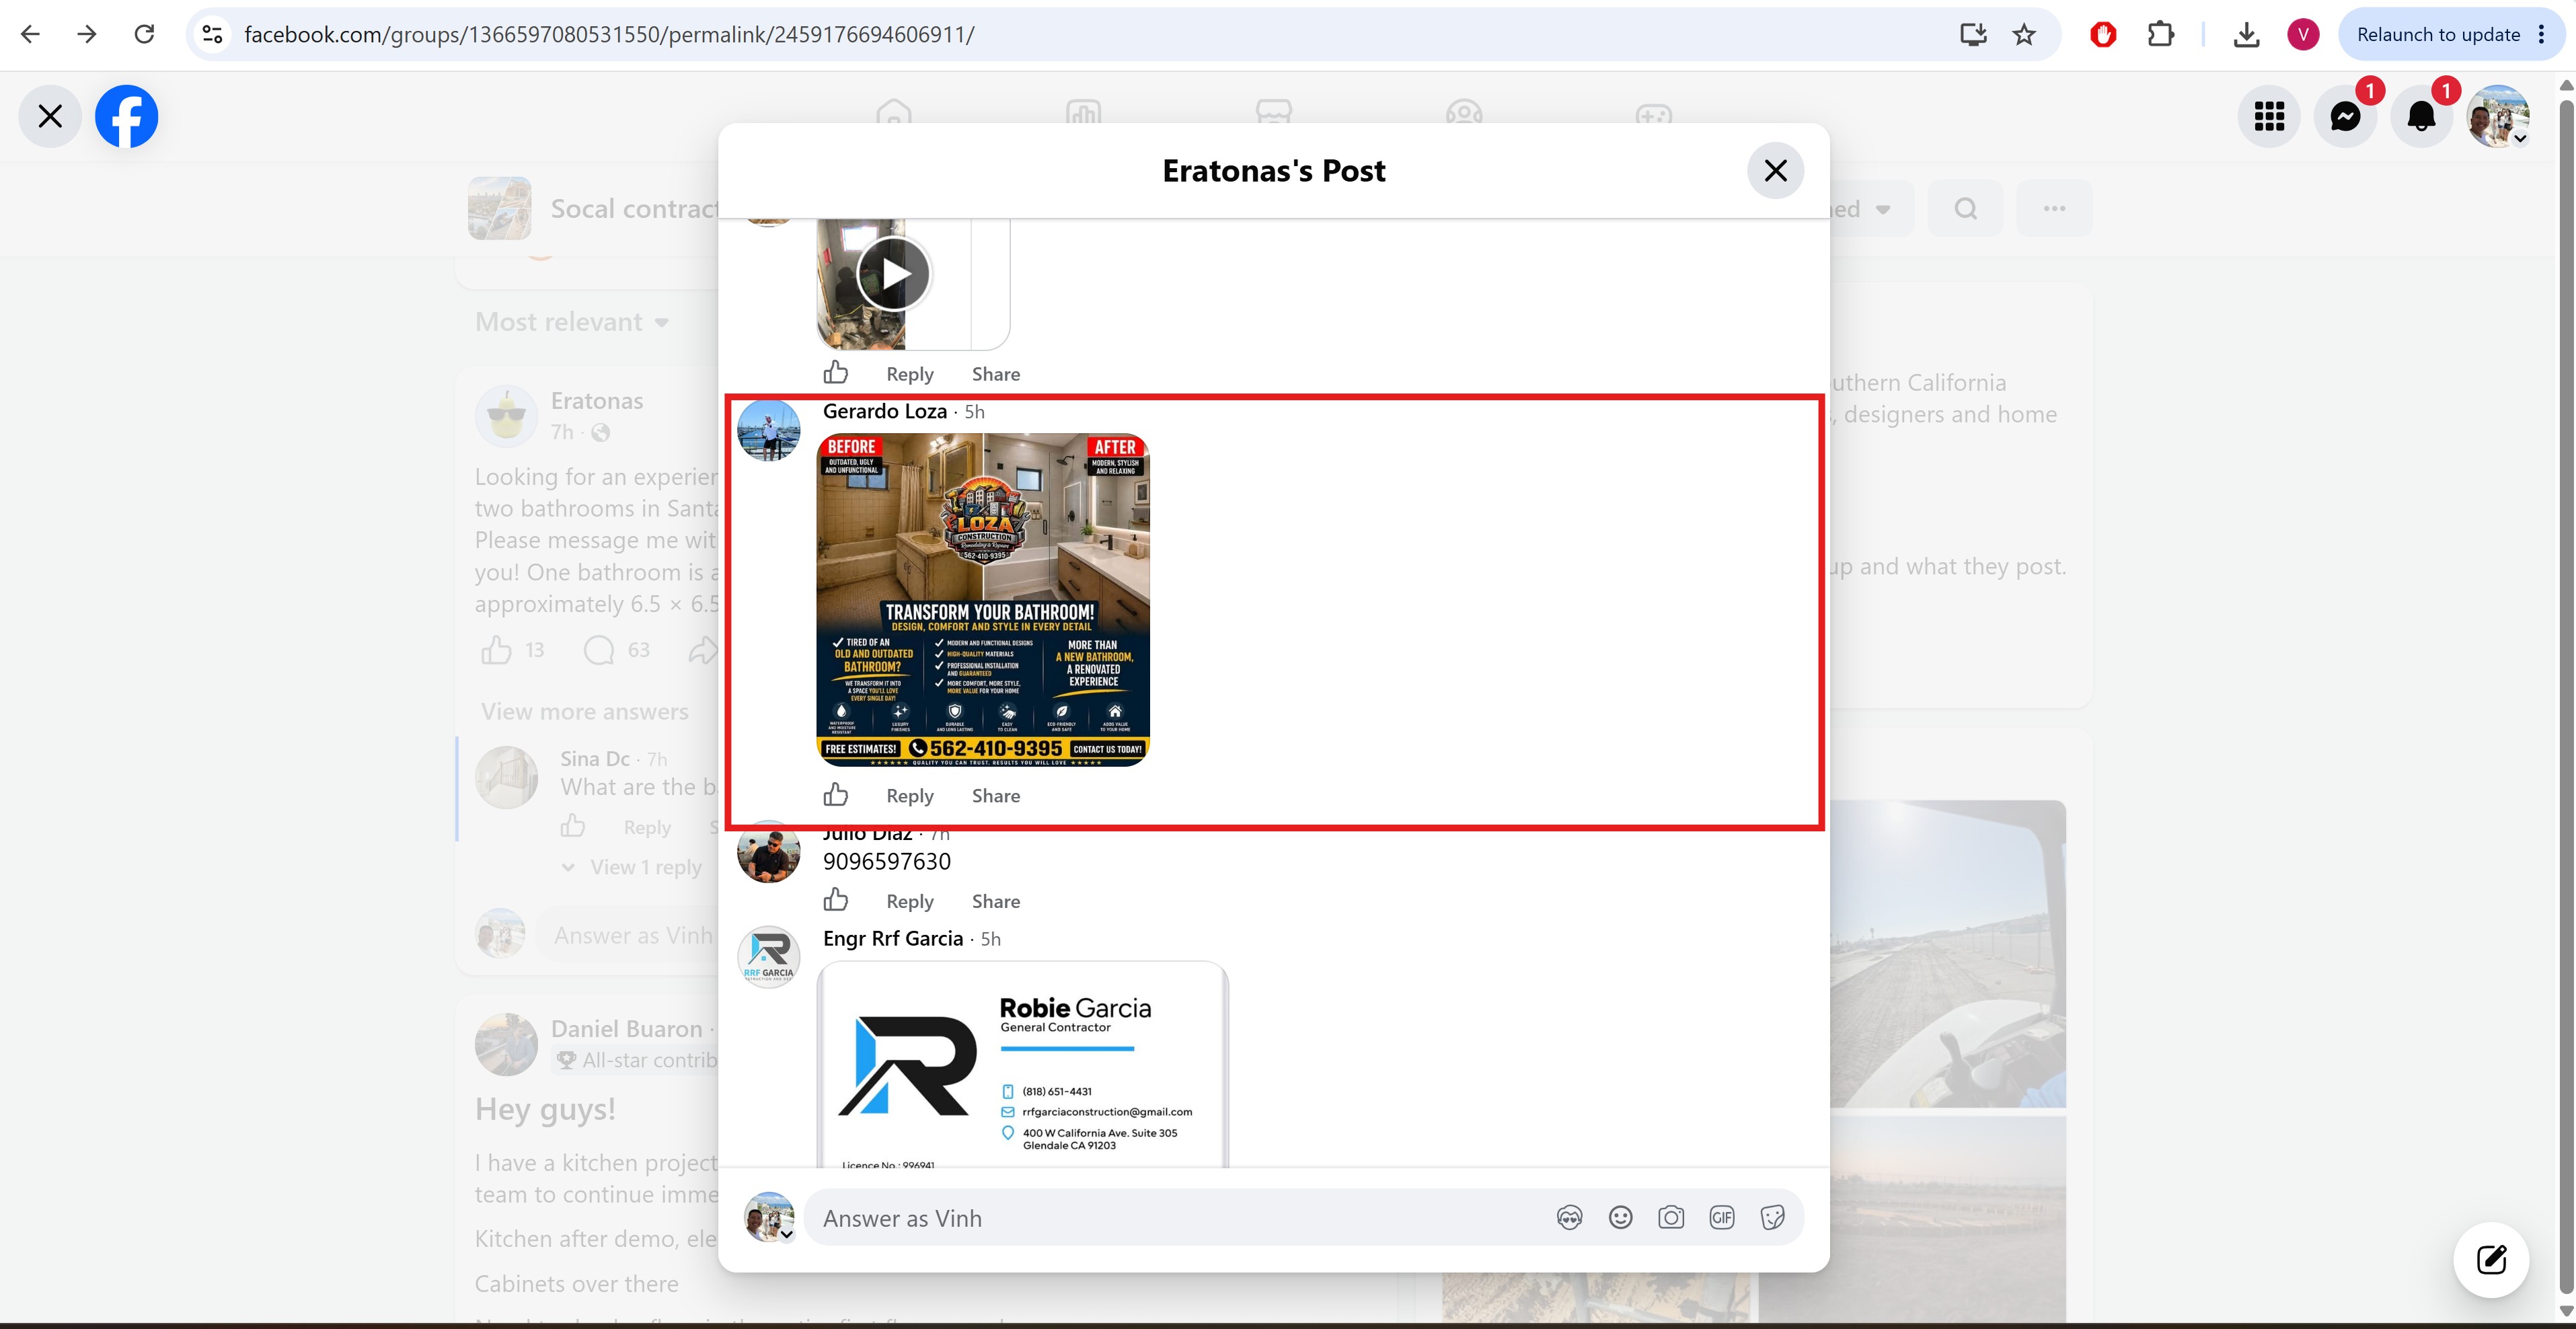Open Loza Construction bathroom flyer image
Screen dimensions: 2576x1329
983,600
